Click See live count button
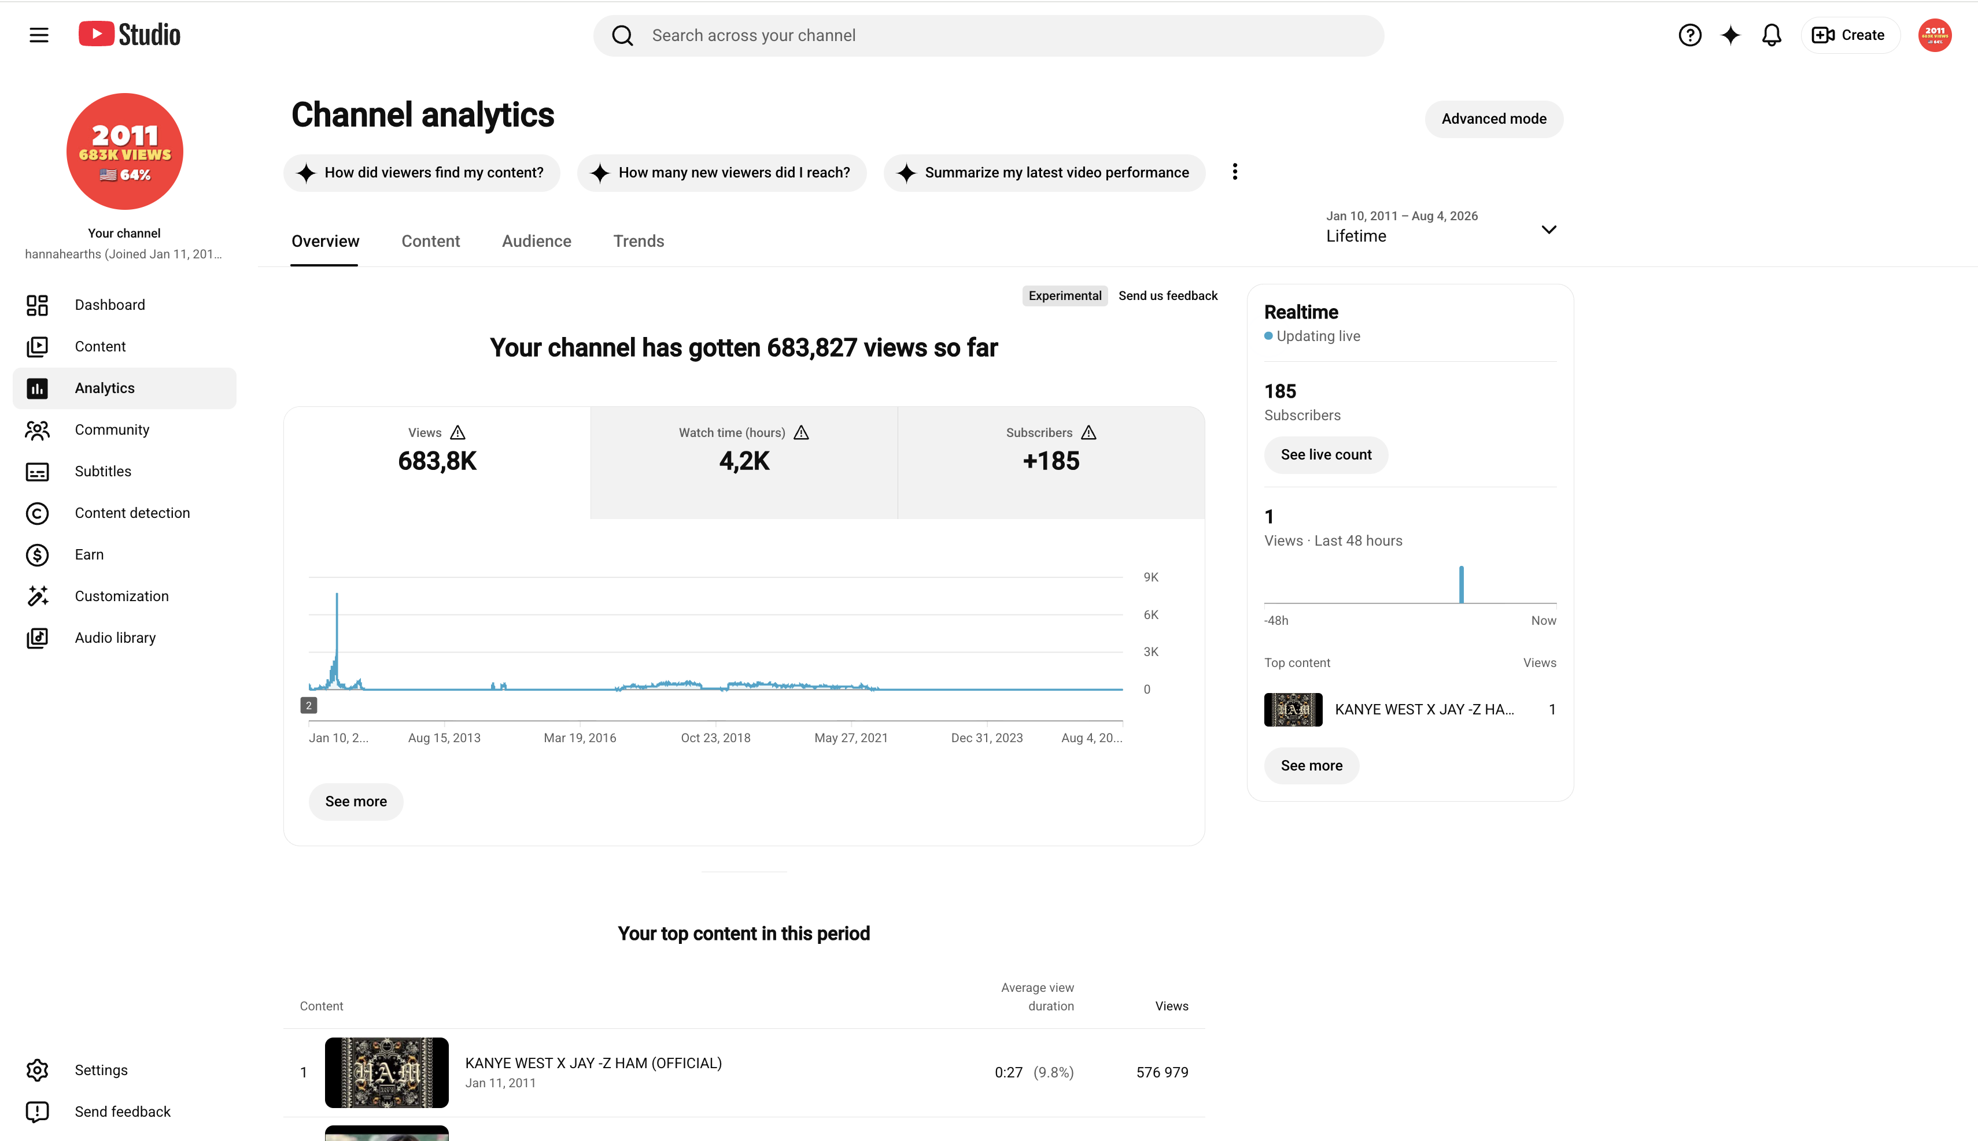 point(1326,455)
